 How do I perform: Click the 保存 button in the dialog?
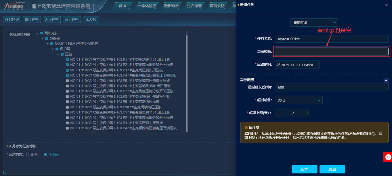tap(304, 169)
